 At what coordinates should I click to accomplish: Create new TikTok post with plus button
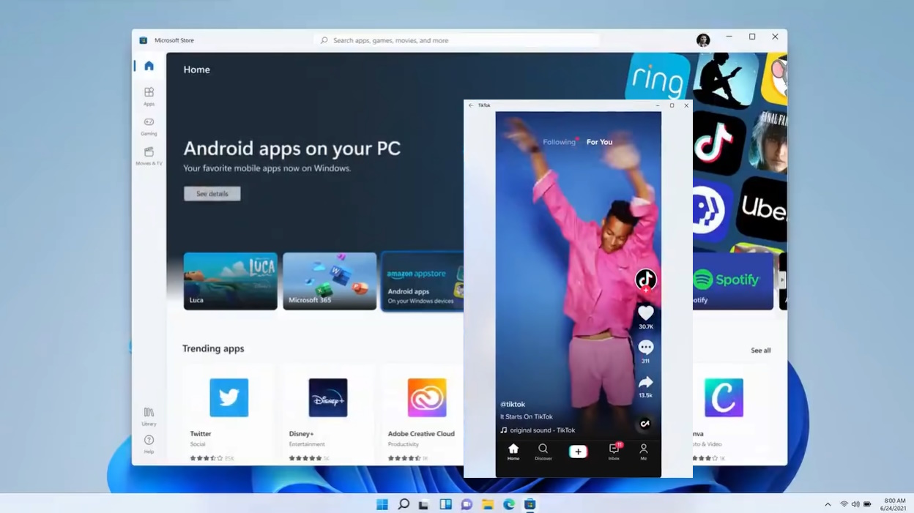pos(578,452)
